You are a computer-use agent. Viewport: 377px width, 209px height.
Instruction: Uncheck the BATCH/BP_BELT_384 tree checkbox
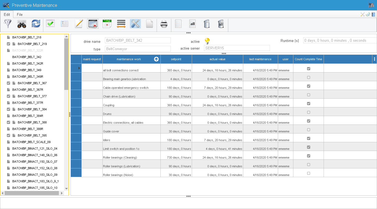(x=8, y=109)
